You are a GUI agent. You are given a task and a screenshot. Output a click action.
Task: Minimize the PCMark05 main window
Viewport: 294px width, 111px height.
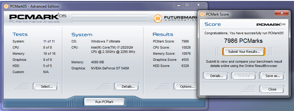[x=178, y=5]
